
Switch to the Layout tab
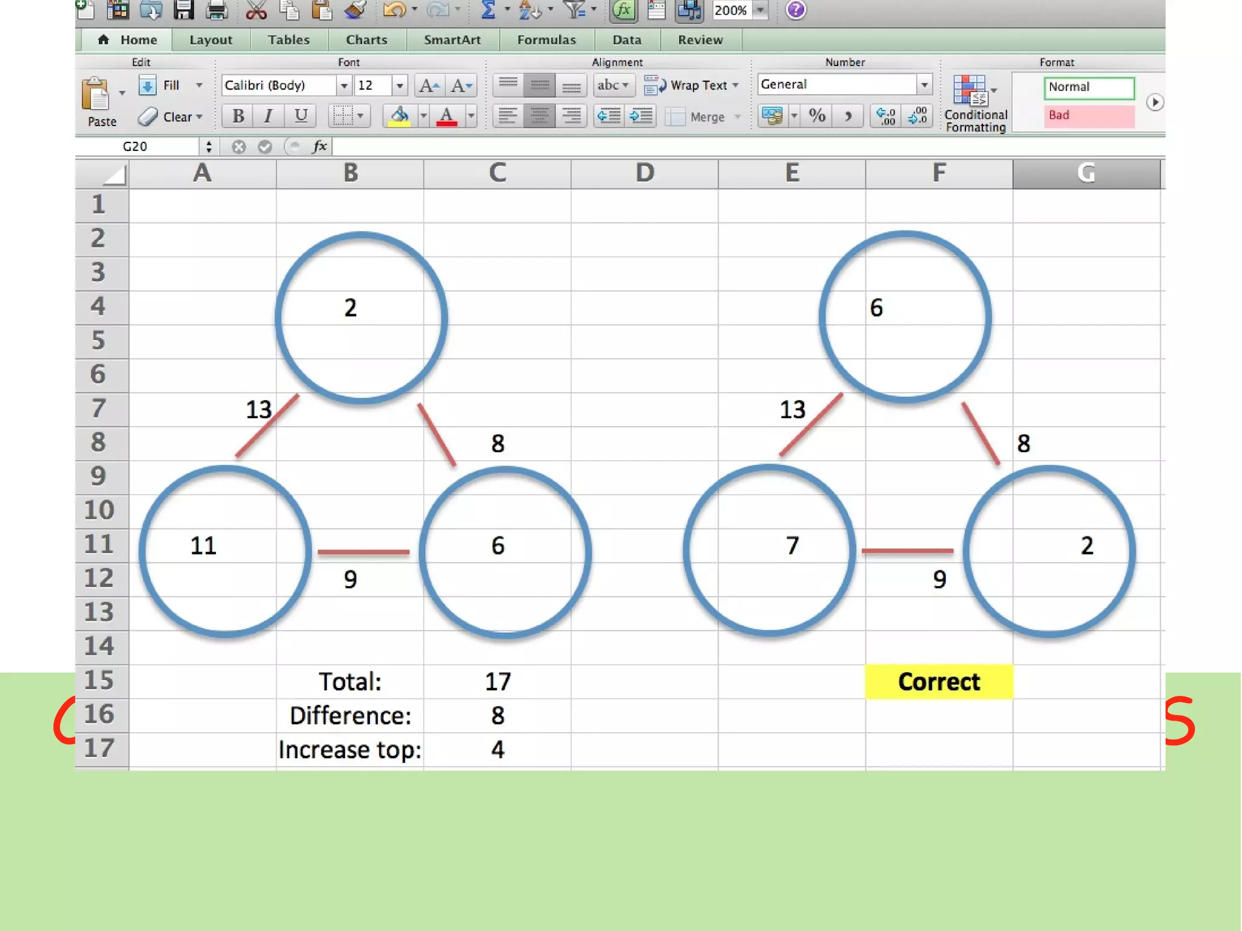point(210,40)
